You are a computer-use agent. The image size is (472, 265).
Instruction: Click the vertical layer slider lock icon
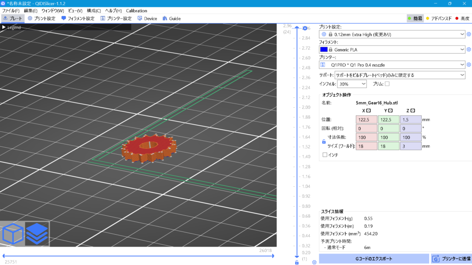297,262
